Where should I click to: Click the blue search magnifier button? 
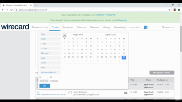(x=146, y=27)
